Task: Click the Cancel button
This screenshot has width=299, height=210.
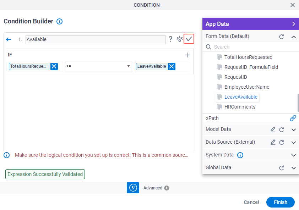Action: tap(251, 202)
